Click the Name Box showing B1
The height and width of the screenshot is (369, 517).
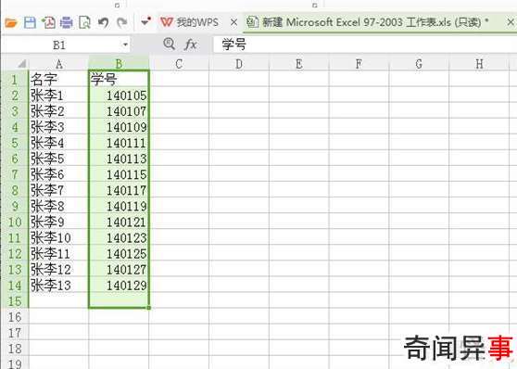coord(59,45)
